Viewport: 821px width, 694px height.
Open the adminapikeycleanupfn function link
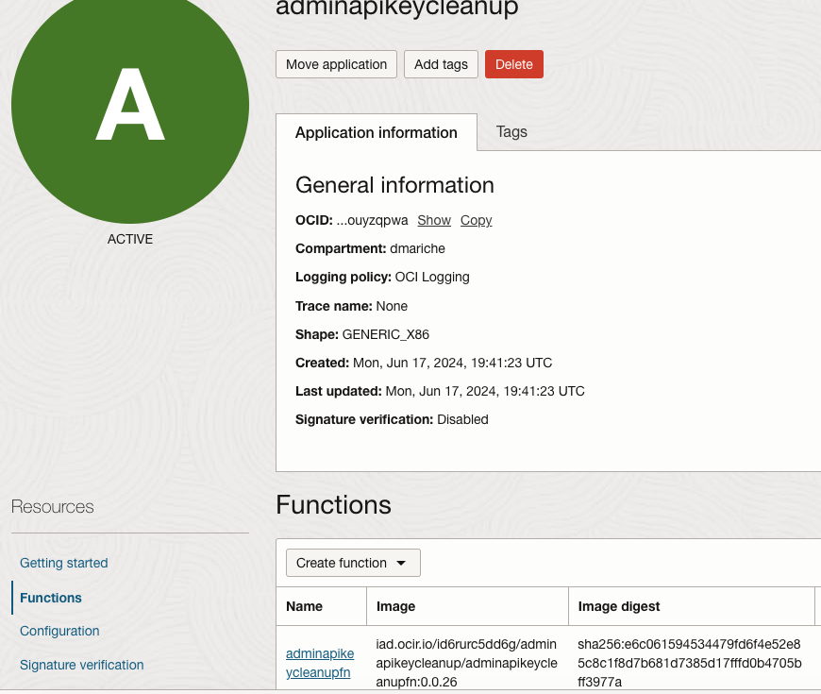(x=320, y=663)
